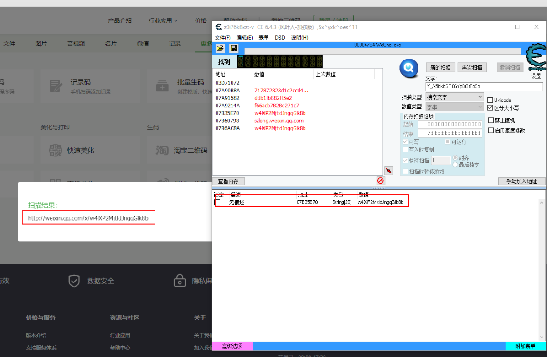Open the 编辑(E) menu

pos(245,38)
